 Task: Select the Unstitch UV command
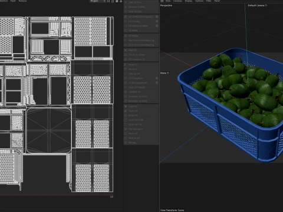coord(141,92)
